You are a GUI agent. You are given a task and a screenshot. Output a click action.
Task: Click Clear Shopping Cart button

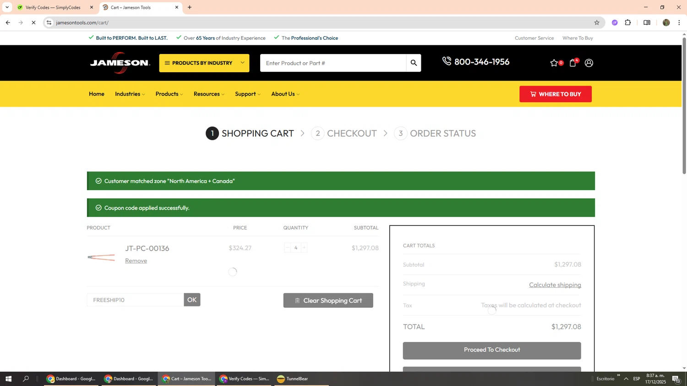pyautogui.click(x=328, y=300)
